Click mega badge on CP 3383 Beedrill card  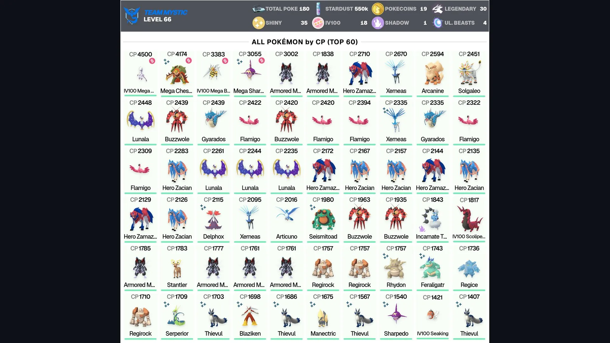pyautogui.click(x=225, y=61)
